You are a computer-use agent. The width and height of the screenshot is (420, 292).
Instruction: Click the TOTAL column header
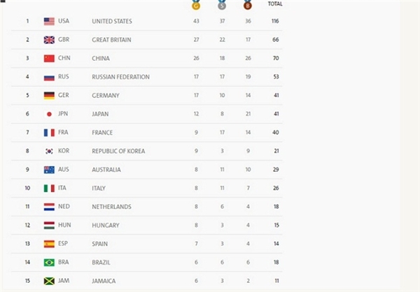275,3
